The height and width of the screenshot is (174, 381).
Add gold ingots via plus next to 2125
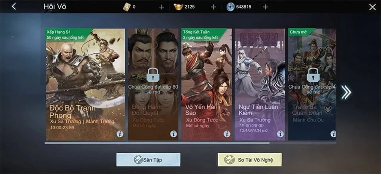click(x=214, y=7)
